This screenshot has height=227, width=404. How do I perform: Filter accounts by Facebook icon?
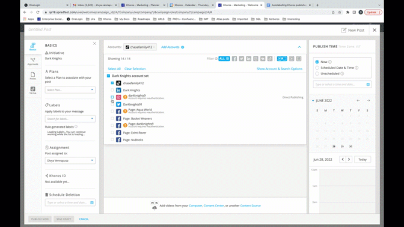(x=234, y=59)
